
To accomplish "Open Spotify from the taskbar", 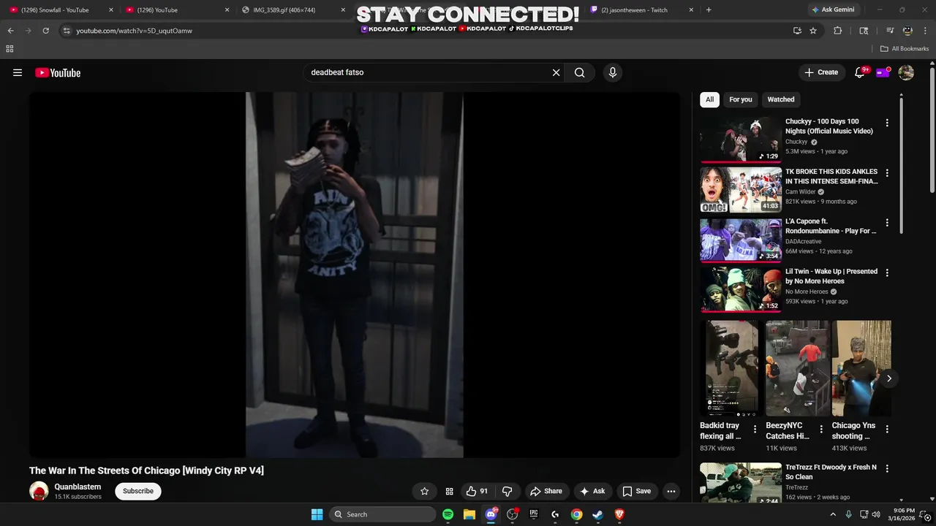I will 448,514.
